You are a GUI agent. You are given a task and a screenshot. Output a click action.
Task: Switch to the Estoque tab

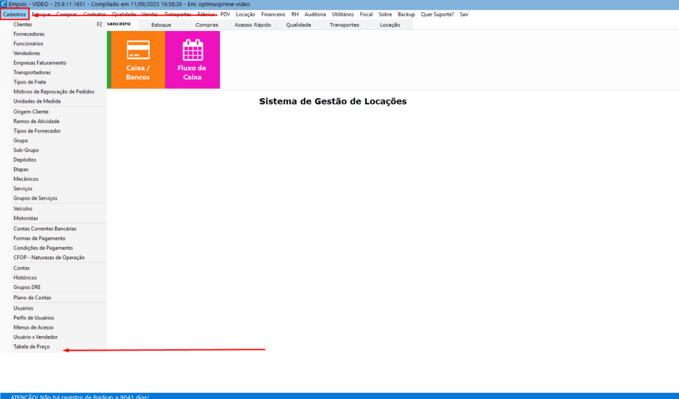point(161,25)
